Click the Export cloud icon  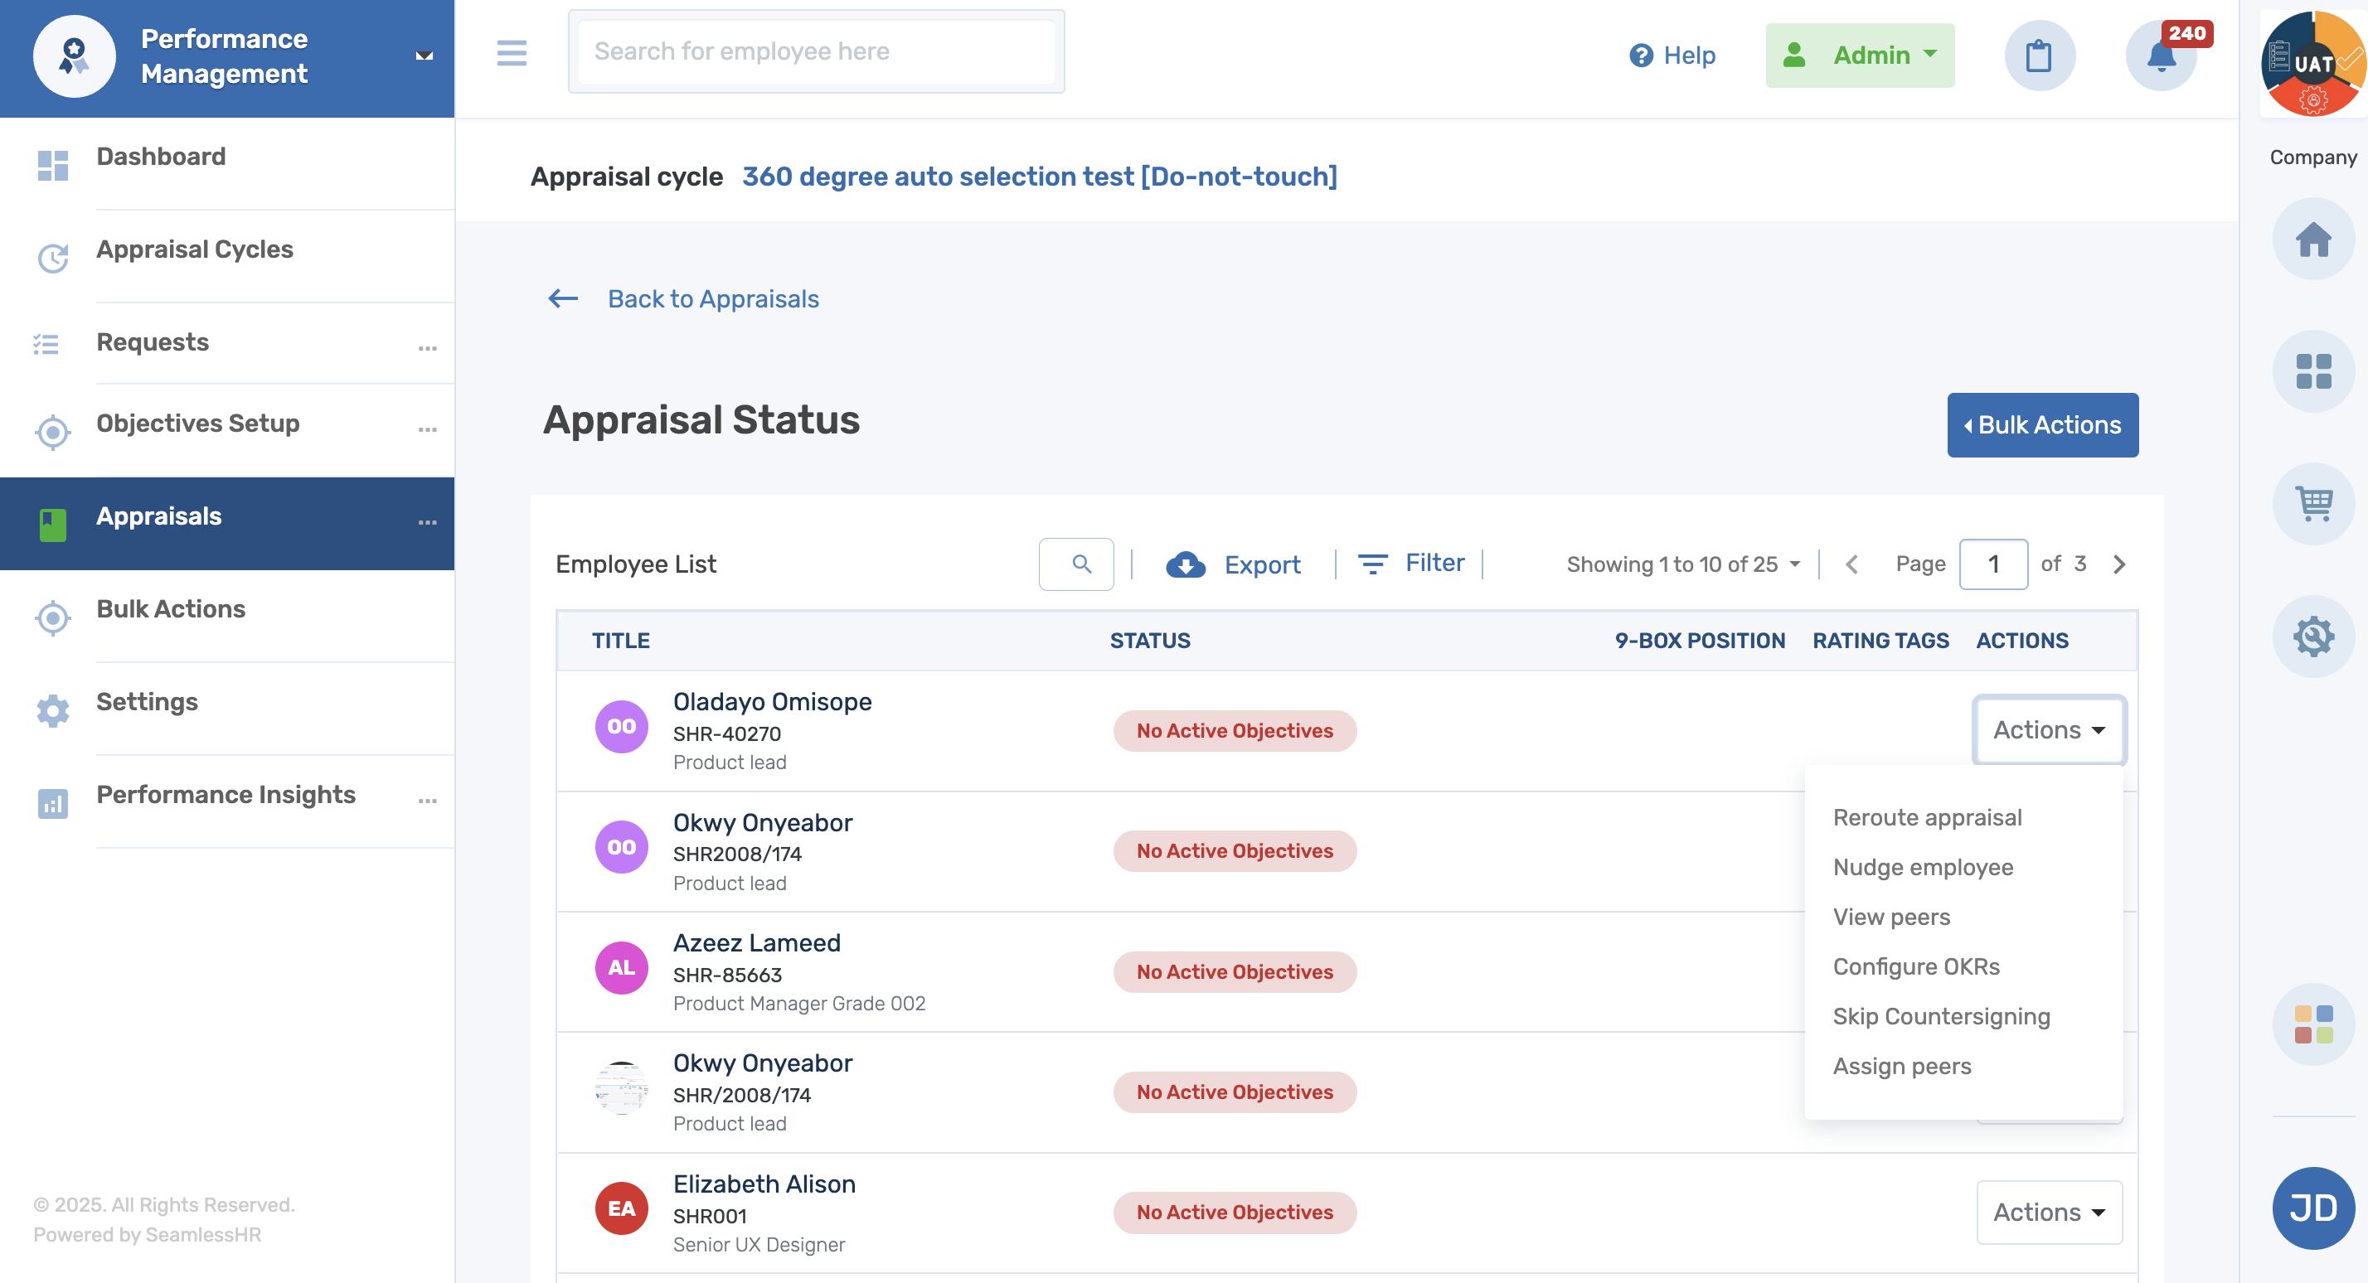(1186, 564)
